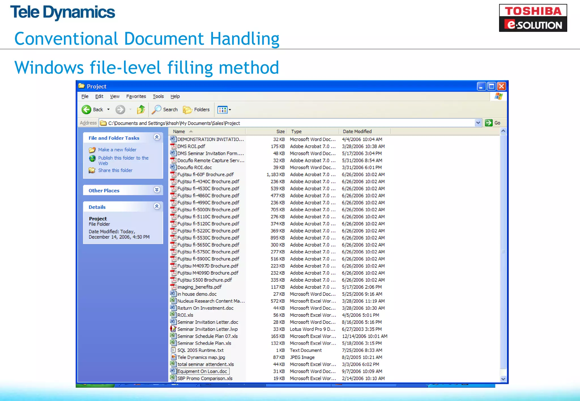Screen dimensions: 580x401
Task: Collapse the Details panel
Action: (157, 206)
